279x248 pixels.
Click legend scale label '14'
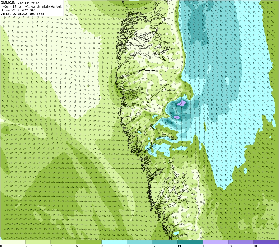click(x=179, y=246)
